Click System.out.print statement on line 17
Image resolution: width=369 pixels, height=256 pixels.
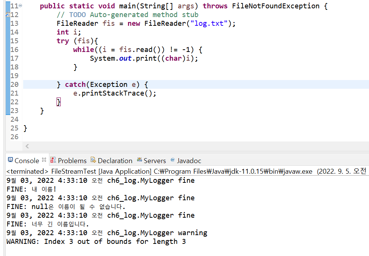[144, 58]
